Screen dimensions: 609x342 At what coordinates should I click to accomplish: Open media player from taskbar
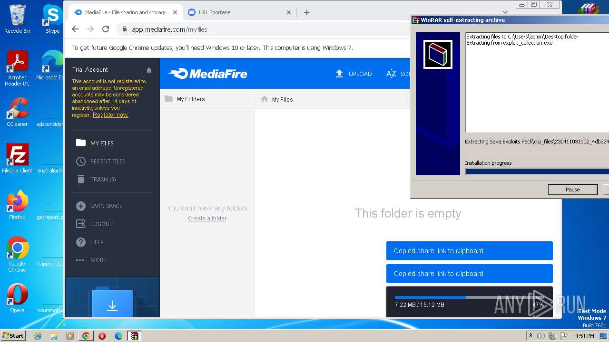pos(70,336)
